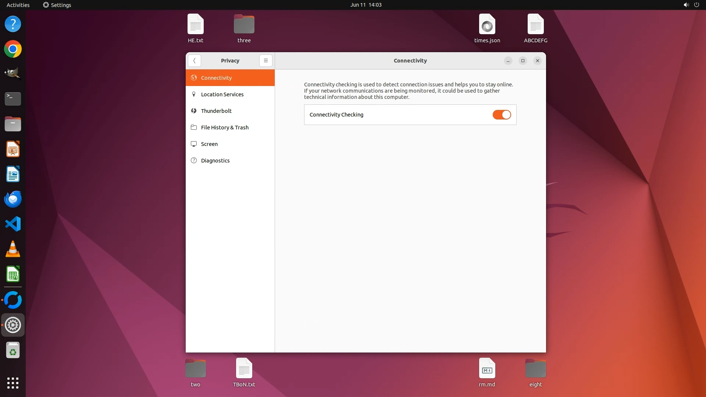Launch VLC media player from dock
Image resolution: width=706 pixels, height=397 pixels.
(13, 249)
